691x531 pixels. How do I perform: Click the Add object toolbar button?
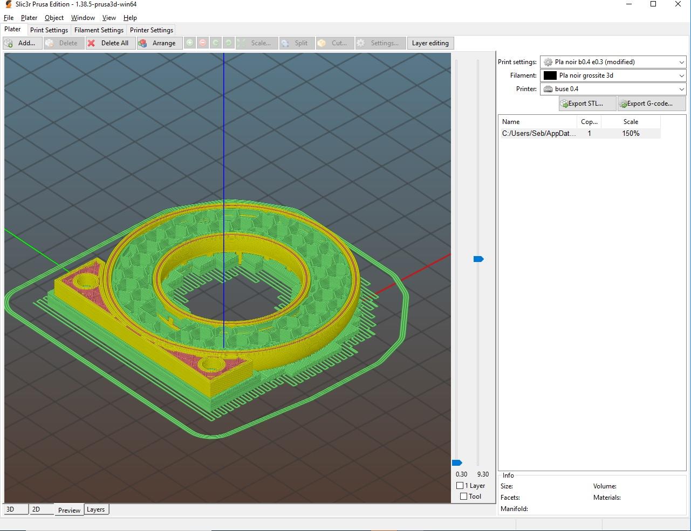tap(22, 43)
